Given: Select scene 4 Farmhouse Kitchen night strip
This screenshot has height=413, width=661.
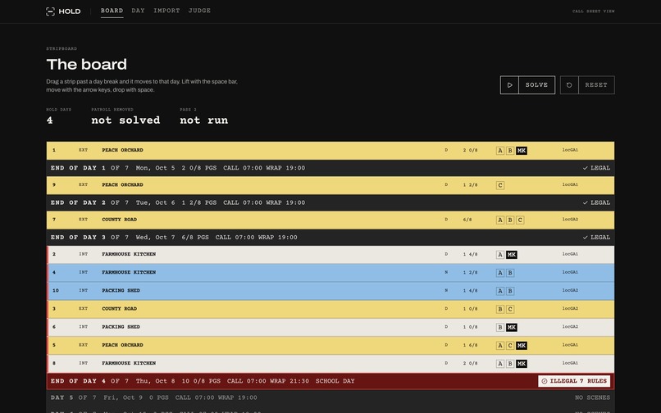Looking at the screenshot, I should point(330,273).
